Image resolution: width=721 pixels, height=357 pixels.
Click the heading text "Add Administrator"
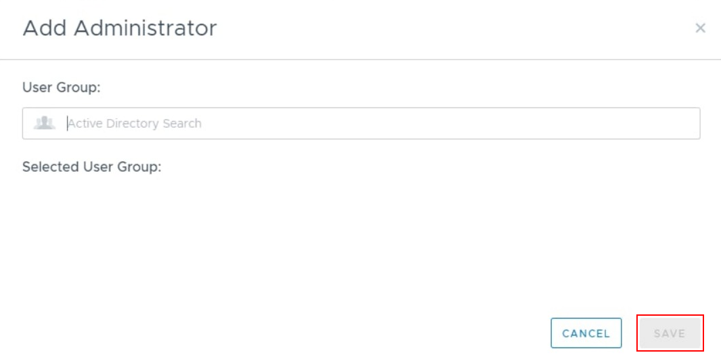pyautogui.click(x=120, y=28)
